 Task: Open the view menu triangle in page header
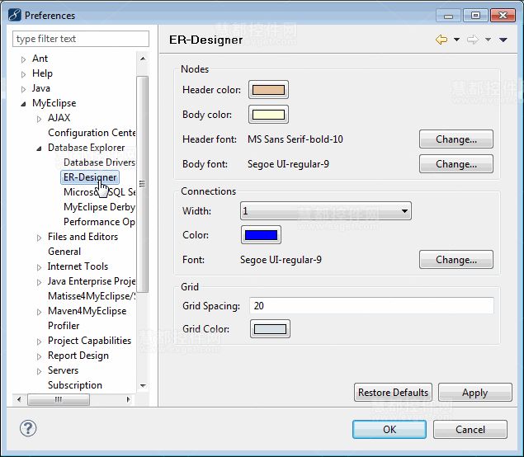pos(503,40)
